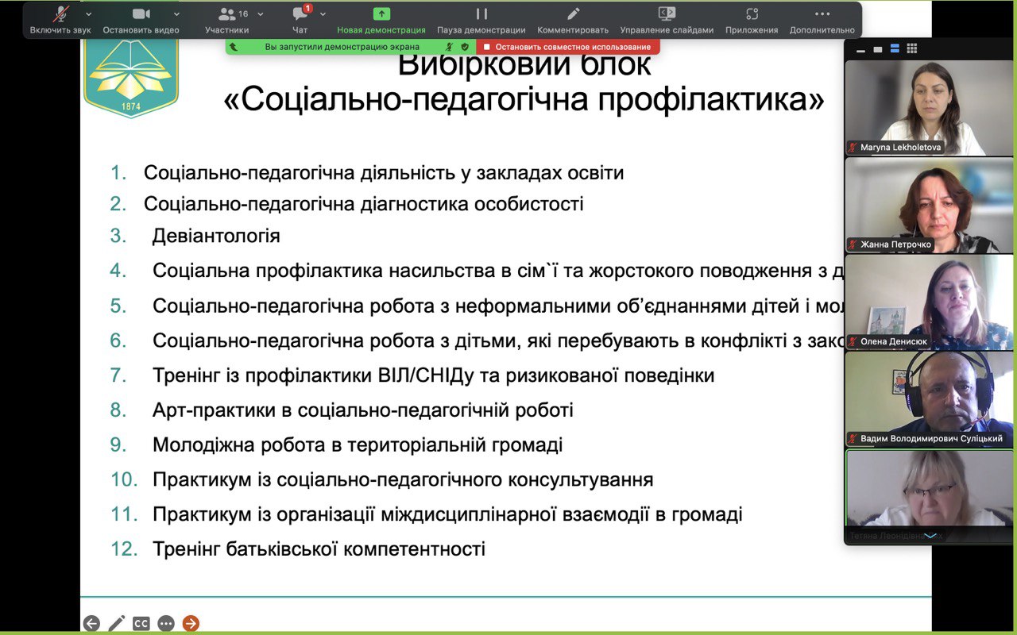Stop camera with Остановить видео button

pos(141,20)
